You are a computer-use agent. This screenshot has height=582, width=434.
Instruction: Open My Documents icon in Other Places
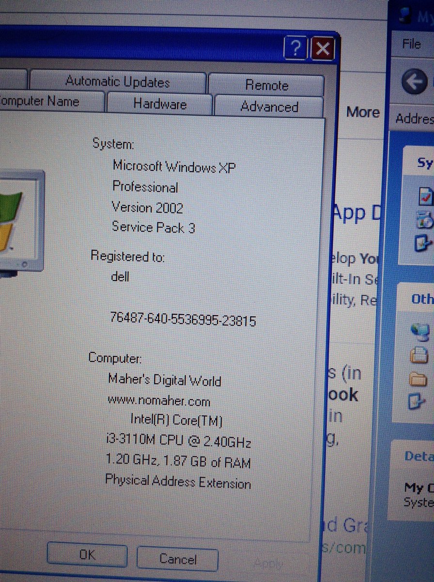pyautogui.click(x=419, y=356)
